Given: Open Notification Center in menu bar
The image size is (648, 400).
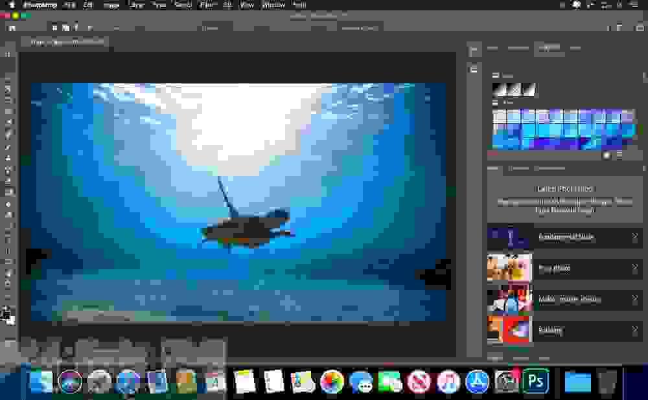Looking at the screenshot, I should [634, 5].
